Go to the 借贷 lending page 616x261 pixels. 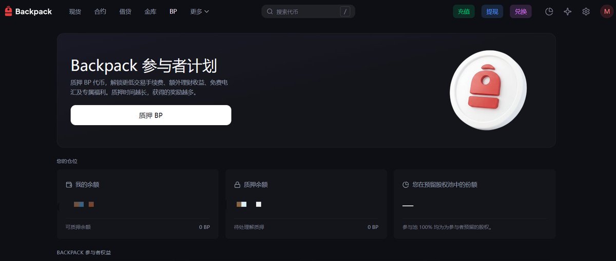pos(125,11)
